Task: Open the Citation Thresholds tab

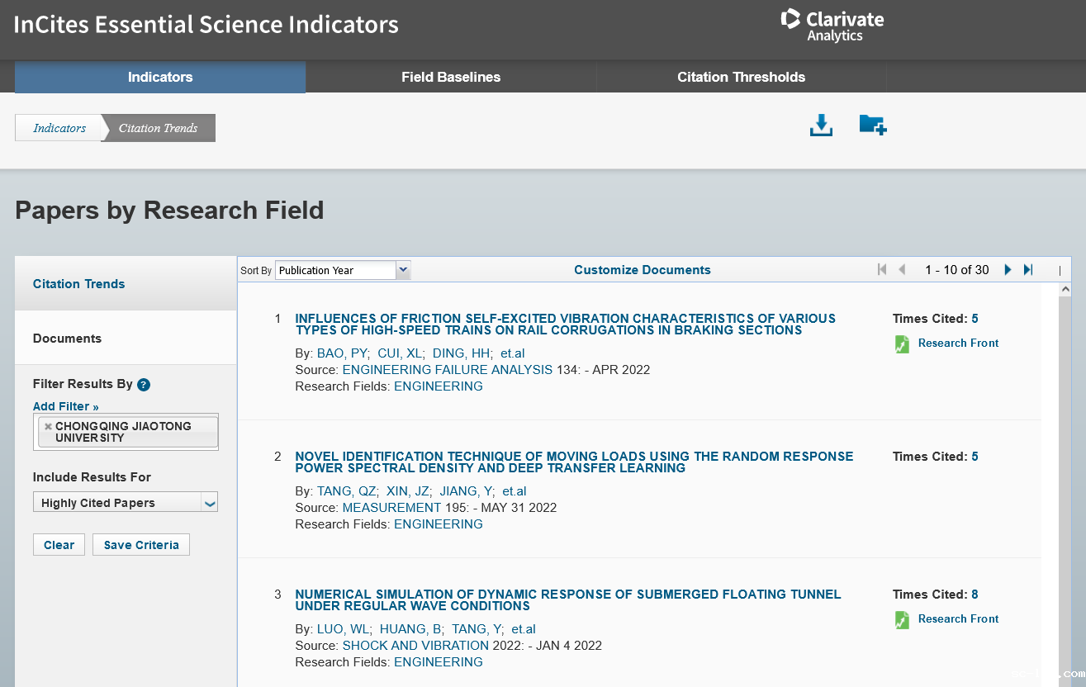Action: click(x=741, y=77)
